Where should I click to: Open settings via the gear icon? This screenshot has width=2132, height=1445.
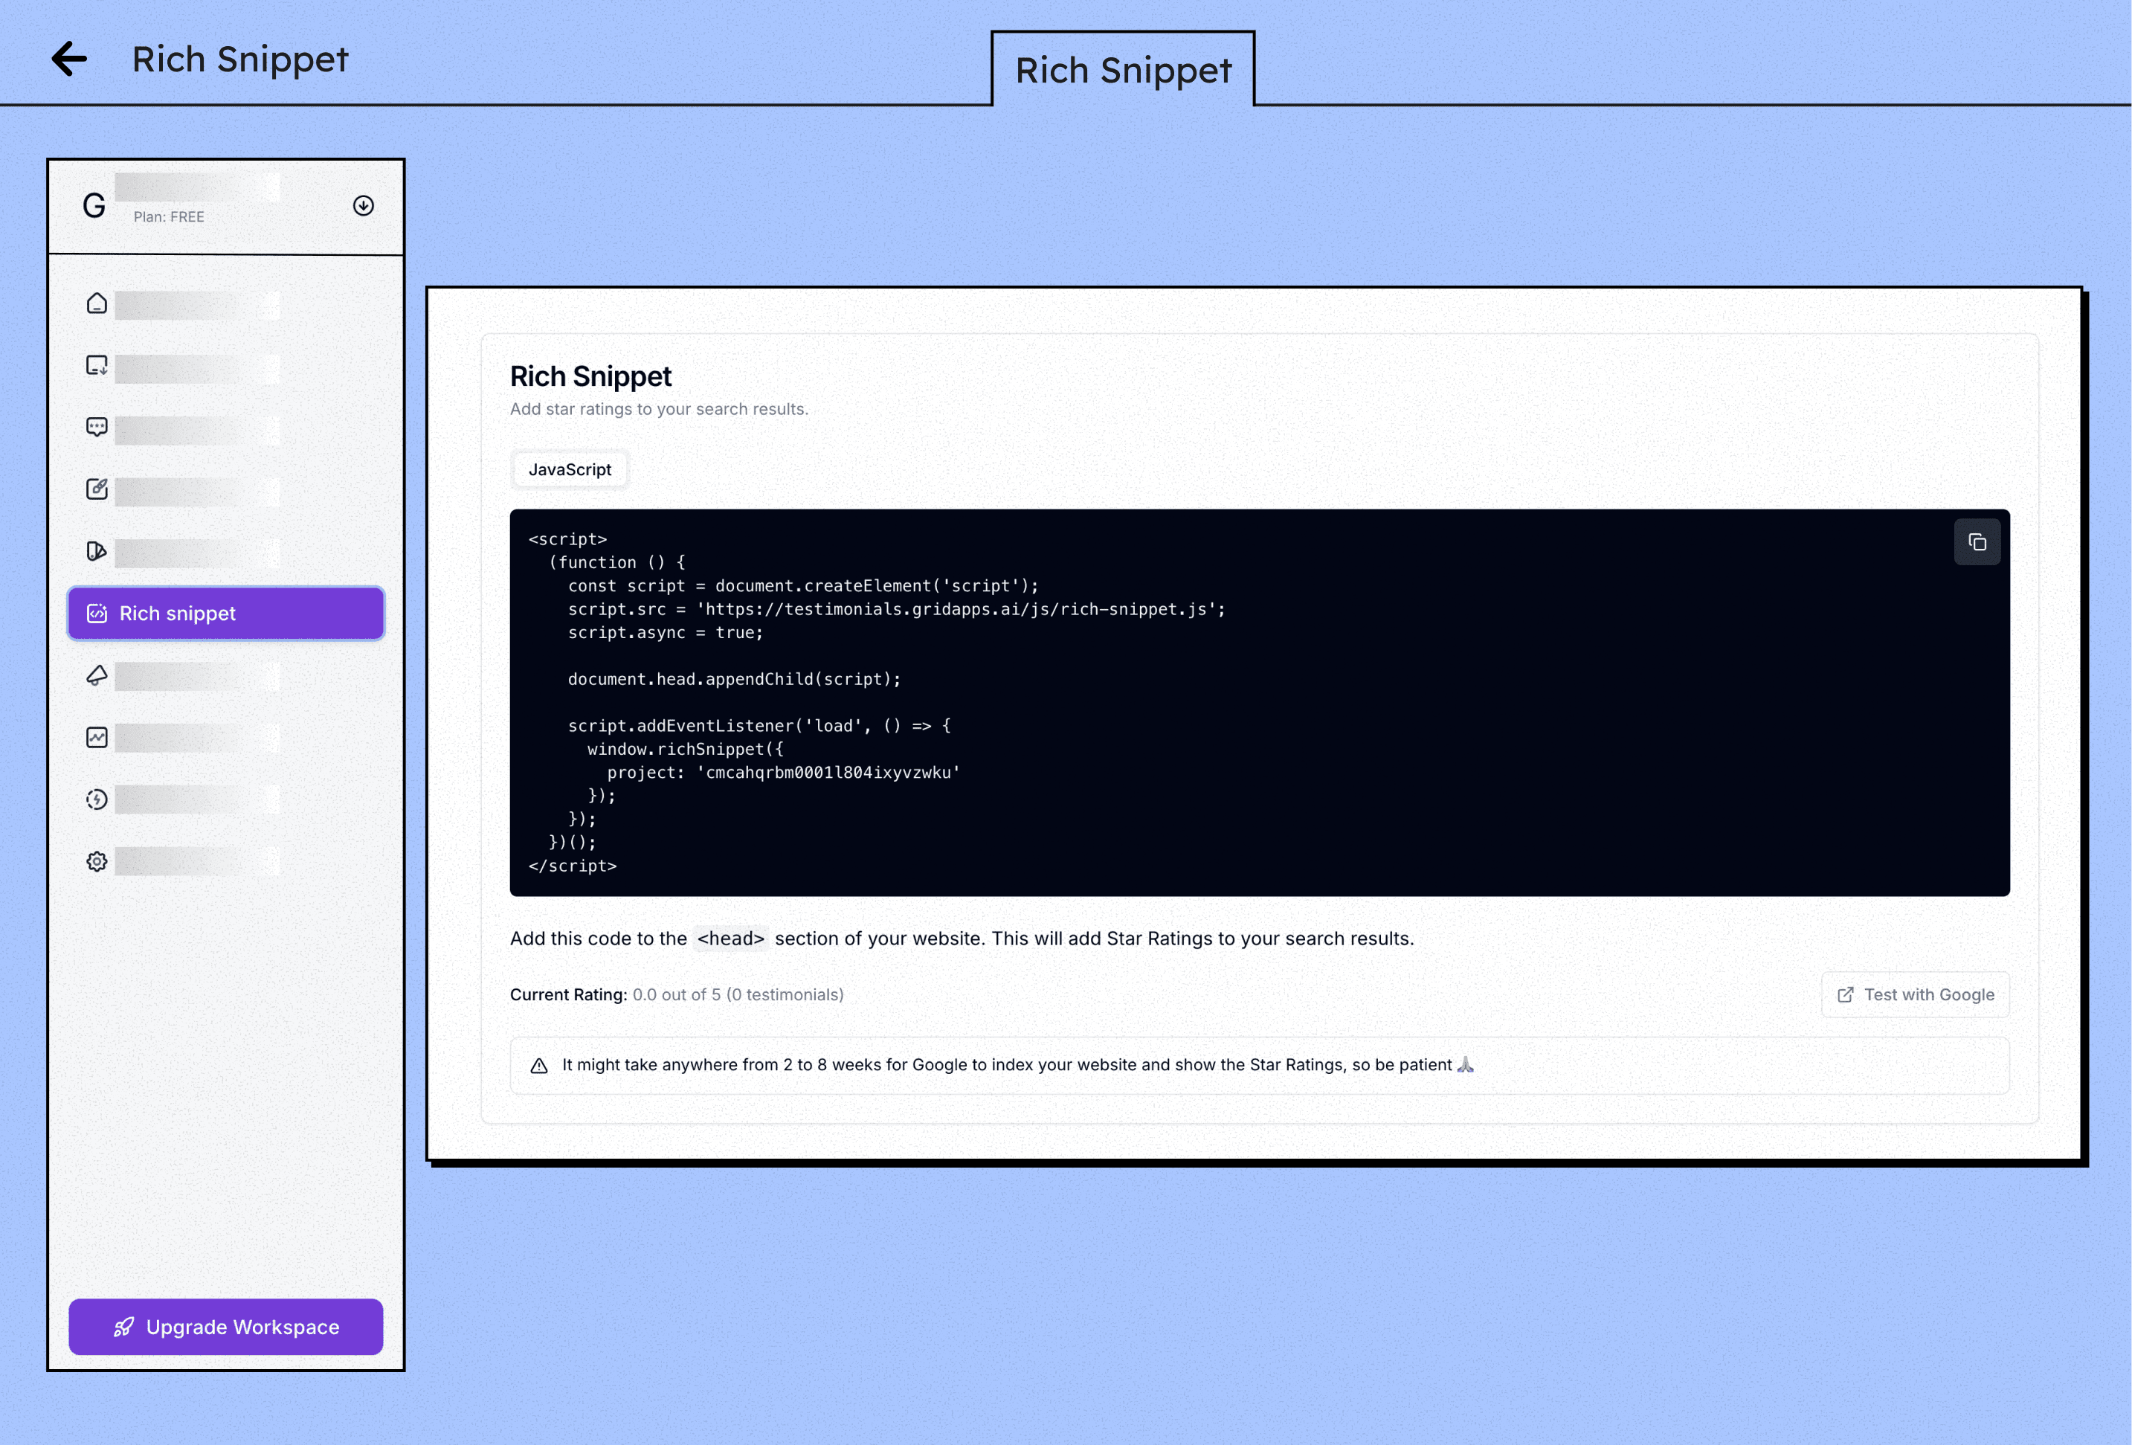[97, 861]
